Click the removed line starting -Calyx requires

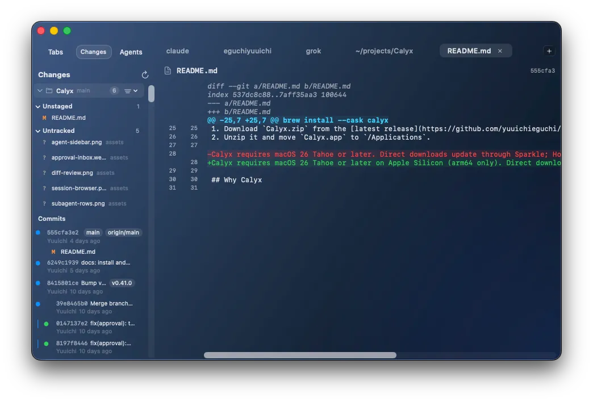(384, 154)
